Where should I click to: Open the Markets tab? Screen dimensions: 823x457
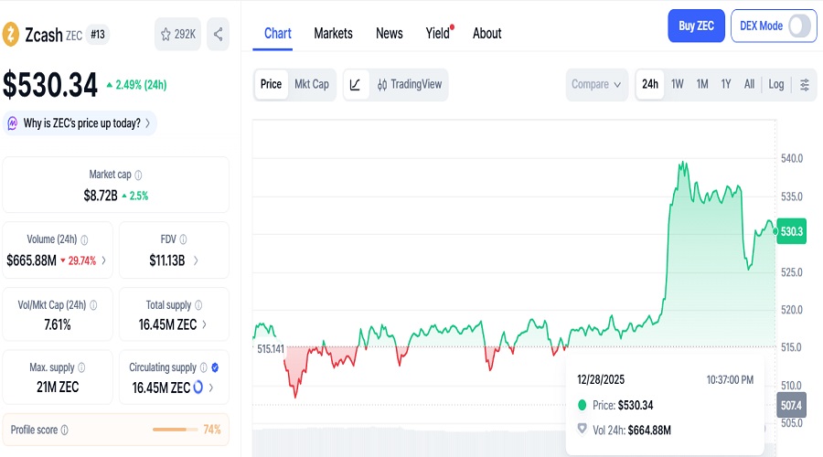333,34
